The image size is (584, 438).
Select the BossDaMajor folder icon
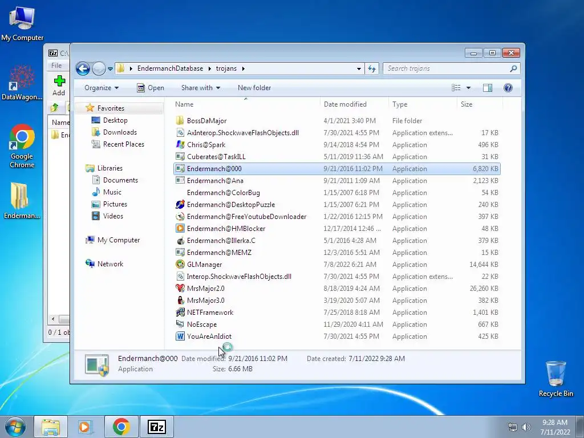tap(180, 121)
